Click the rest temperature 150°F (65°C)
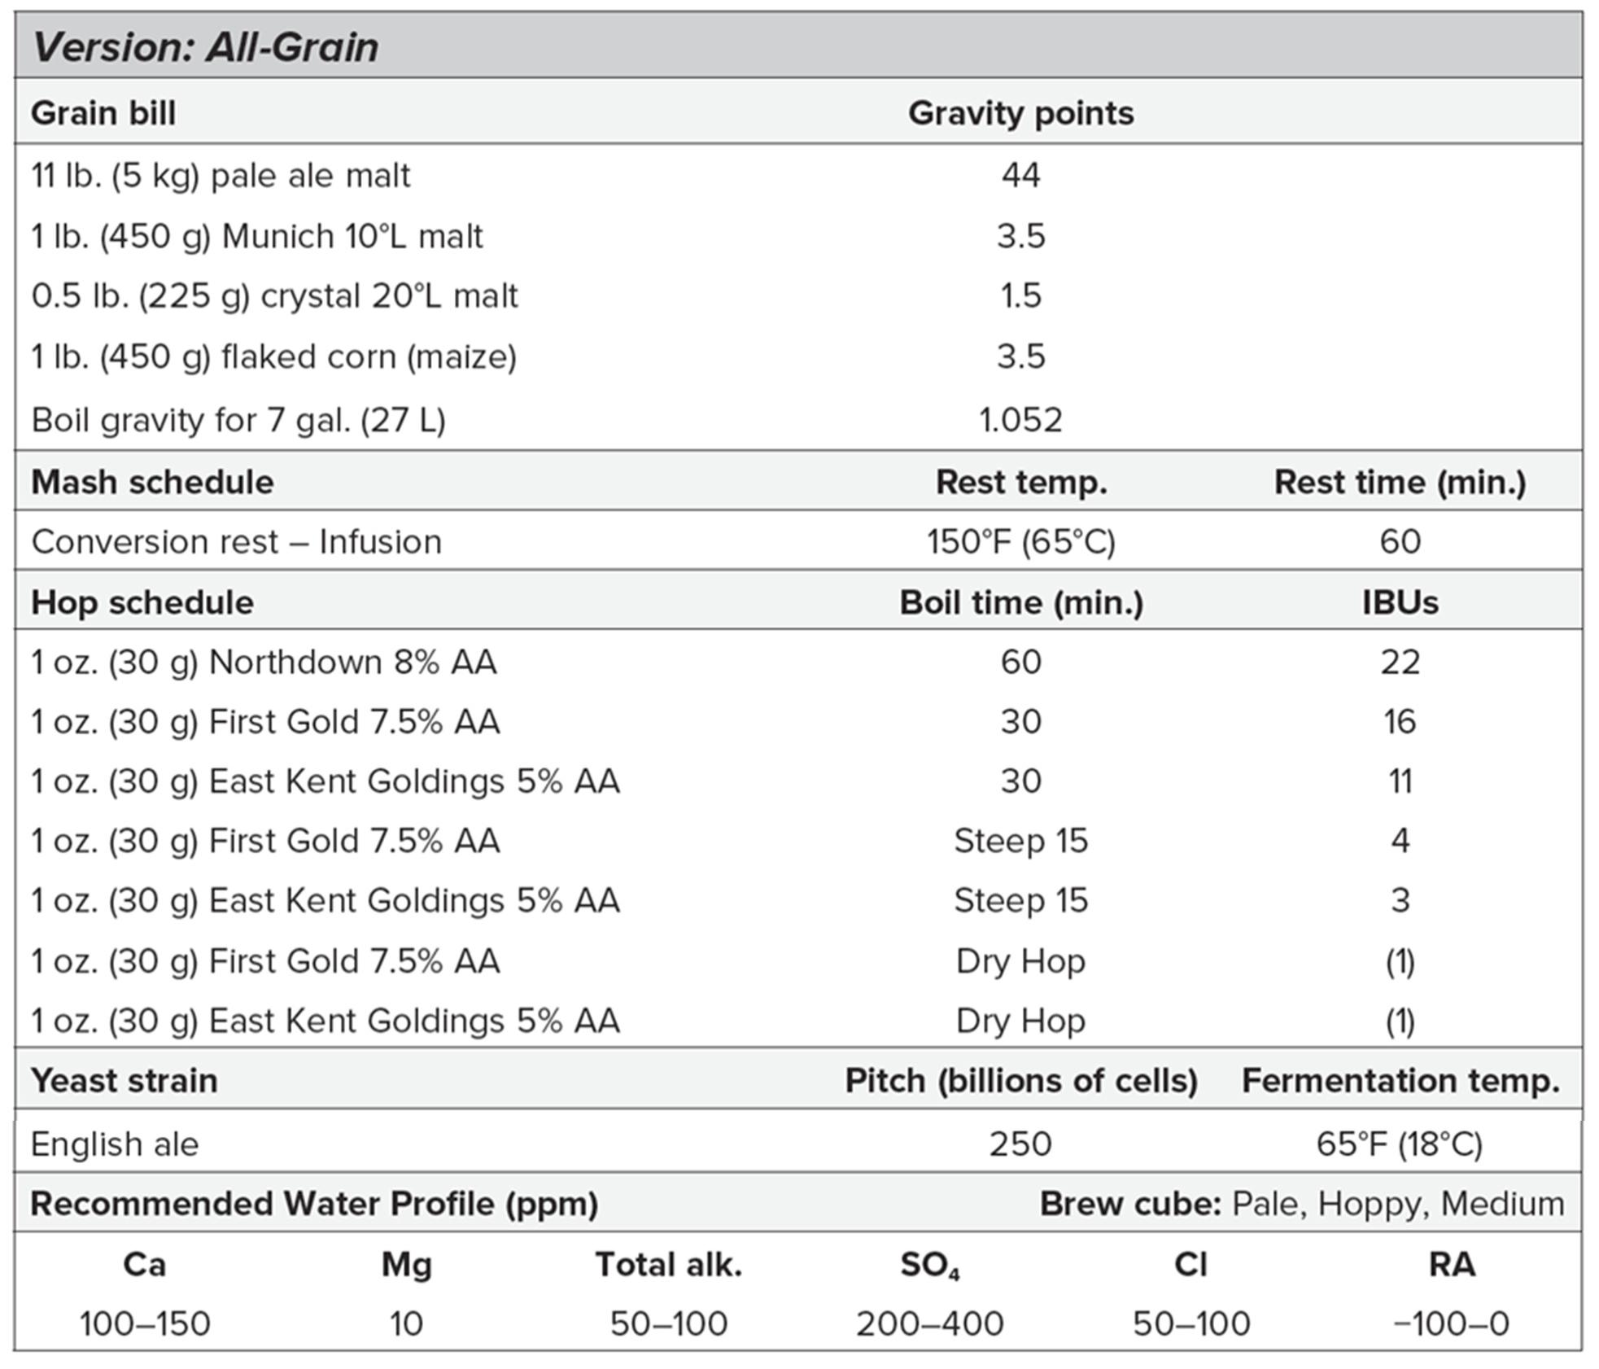This screenshot has height=1369, width=1599. [x=1020, y=542]
